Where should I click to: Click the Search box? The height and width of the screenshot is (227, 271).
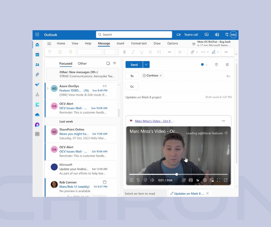[x=134, y=35]
